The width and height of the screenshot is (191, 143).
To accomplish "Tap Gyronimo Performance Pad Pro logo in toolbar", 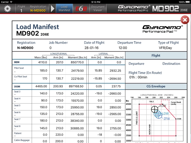I will (x=134, y=8).
